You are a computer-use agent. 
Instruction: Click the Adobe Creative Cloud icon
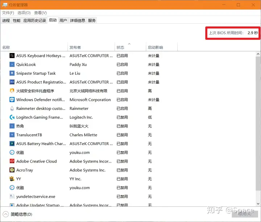(x=12, y=161)
